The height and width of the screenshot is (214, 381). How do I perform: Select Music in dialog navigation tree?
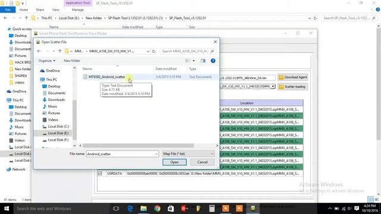(x=50, y=106)
